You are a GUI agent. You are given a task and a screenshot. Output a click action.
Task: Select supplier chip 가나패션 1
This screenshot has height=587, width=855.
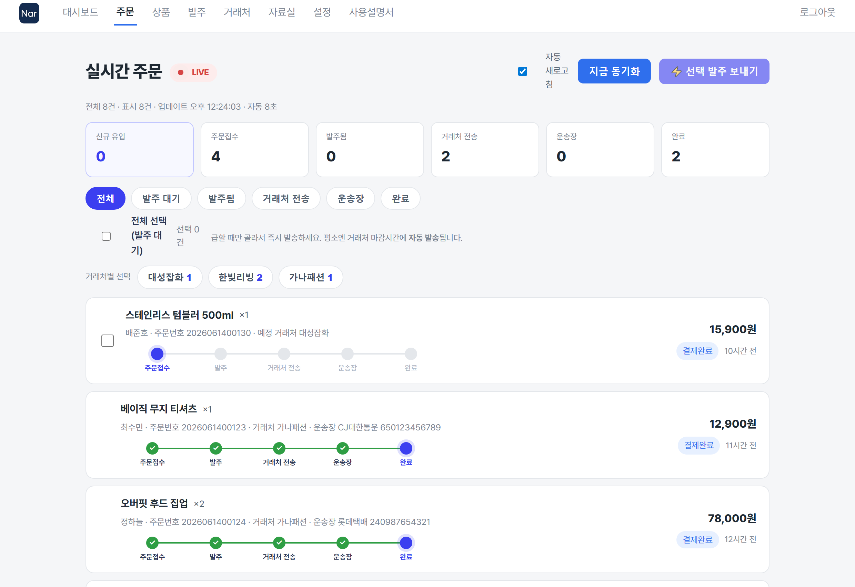(x=311, y=277)
